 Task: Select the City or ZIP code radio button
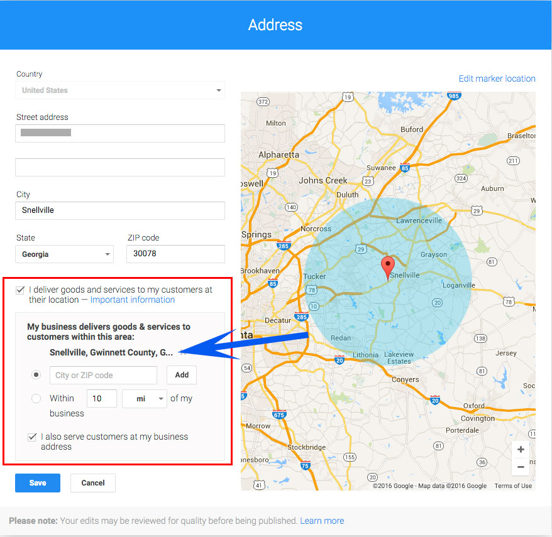pos(36,375)
